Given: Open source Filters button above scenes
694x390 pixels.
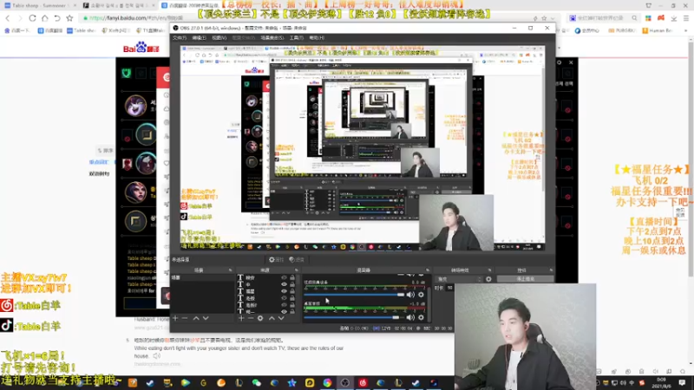Looking at the screenshot, I should coord(297,259).
